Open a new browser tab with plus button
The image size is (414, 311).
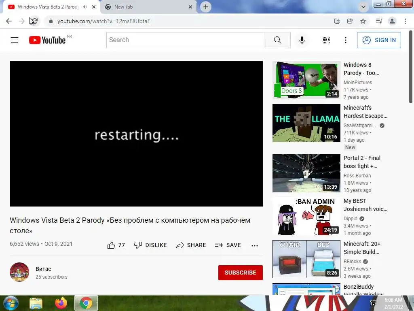(206, 7)
